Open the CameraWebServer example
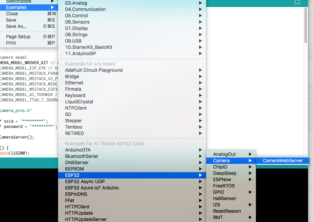Screen dimensions: 313x222 pos(283,161)
